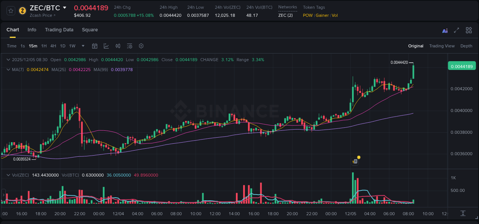Image resolution: width=479 pixels, height=224 pixels.
Task: Collapse the Vol(ZEC) volume panel
Action: 8,175
